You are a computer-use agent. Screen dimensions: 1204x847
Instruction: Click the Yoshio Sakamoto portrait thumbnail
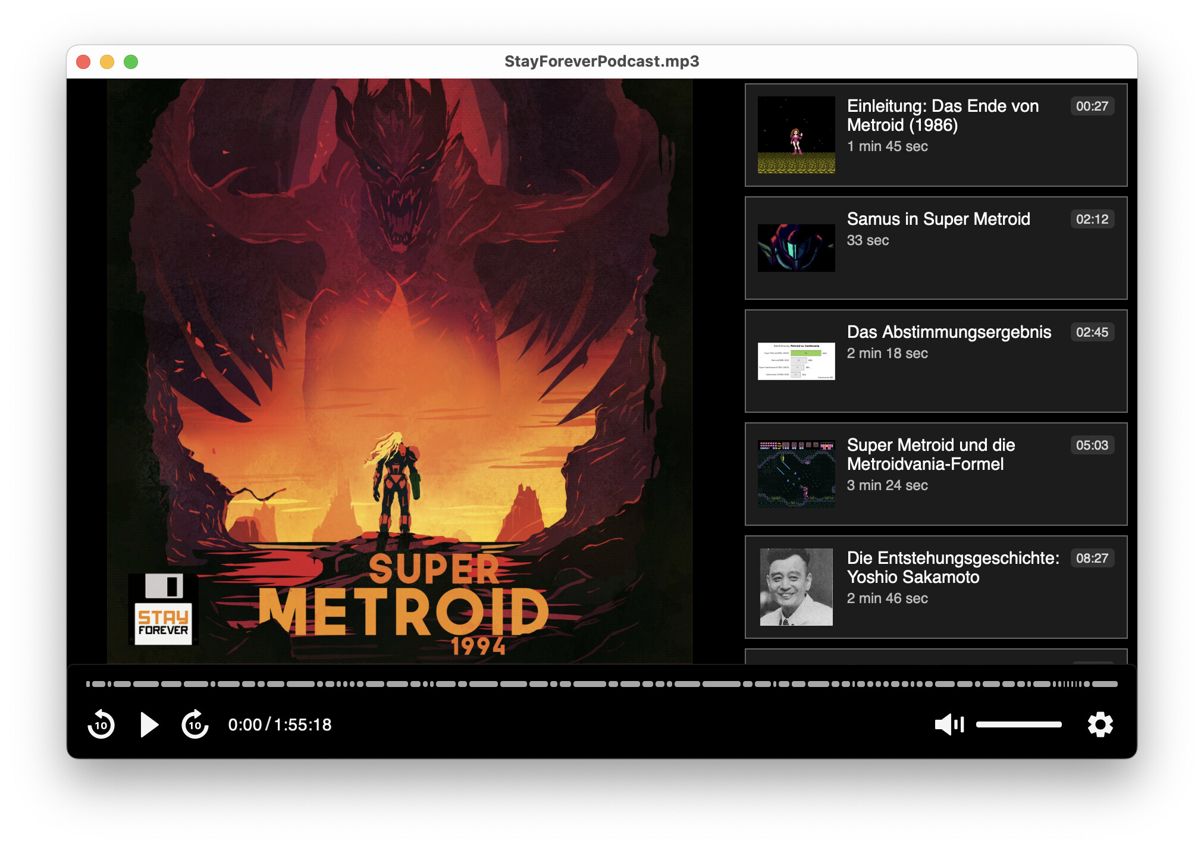(x=796, y=587)
